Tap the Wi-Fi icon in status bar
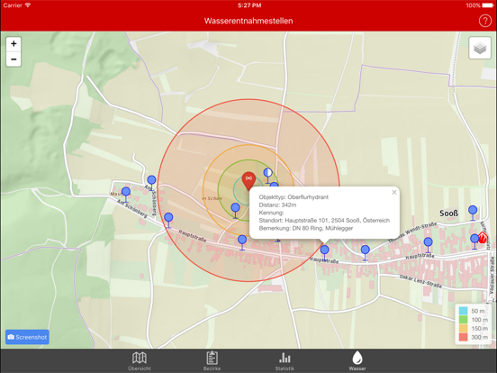 point(28,5)
